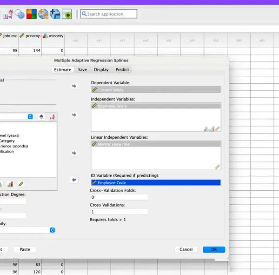
Task: Select the 'rience (months)' variable in the list
Action: [x=14, y=146]
